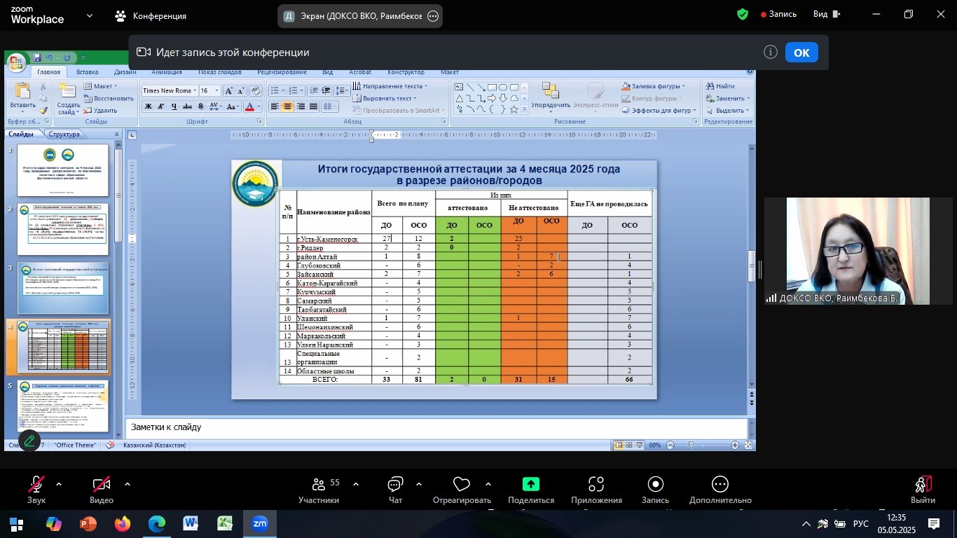This screenshot has width=957, height=538.
Task: Switch to the Рецензирование ribbon tab
Action: (x=282, y=72)
